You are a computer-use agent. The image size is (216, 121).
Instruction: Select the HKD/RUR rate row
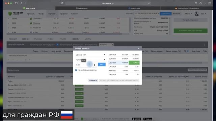124,75
